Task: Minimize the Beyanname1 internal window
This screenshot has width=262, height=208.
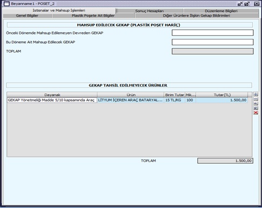Action: click(240, 4)
